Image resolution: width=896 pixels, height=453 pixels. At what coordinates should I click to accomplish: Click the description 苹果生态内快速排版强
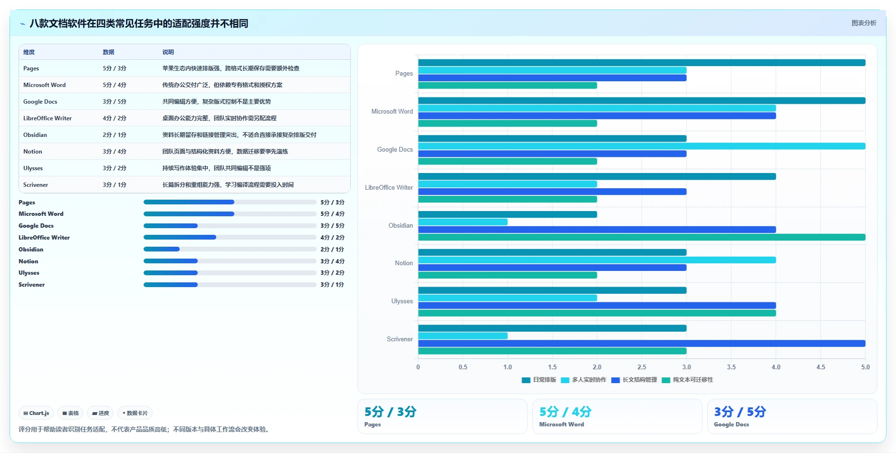[231, 68]
